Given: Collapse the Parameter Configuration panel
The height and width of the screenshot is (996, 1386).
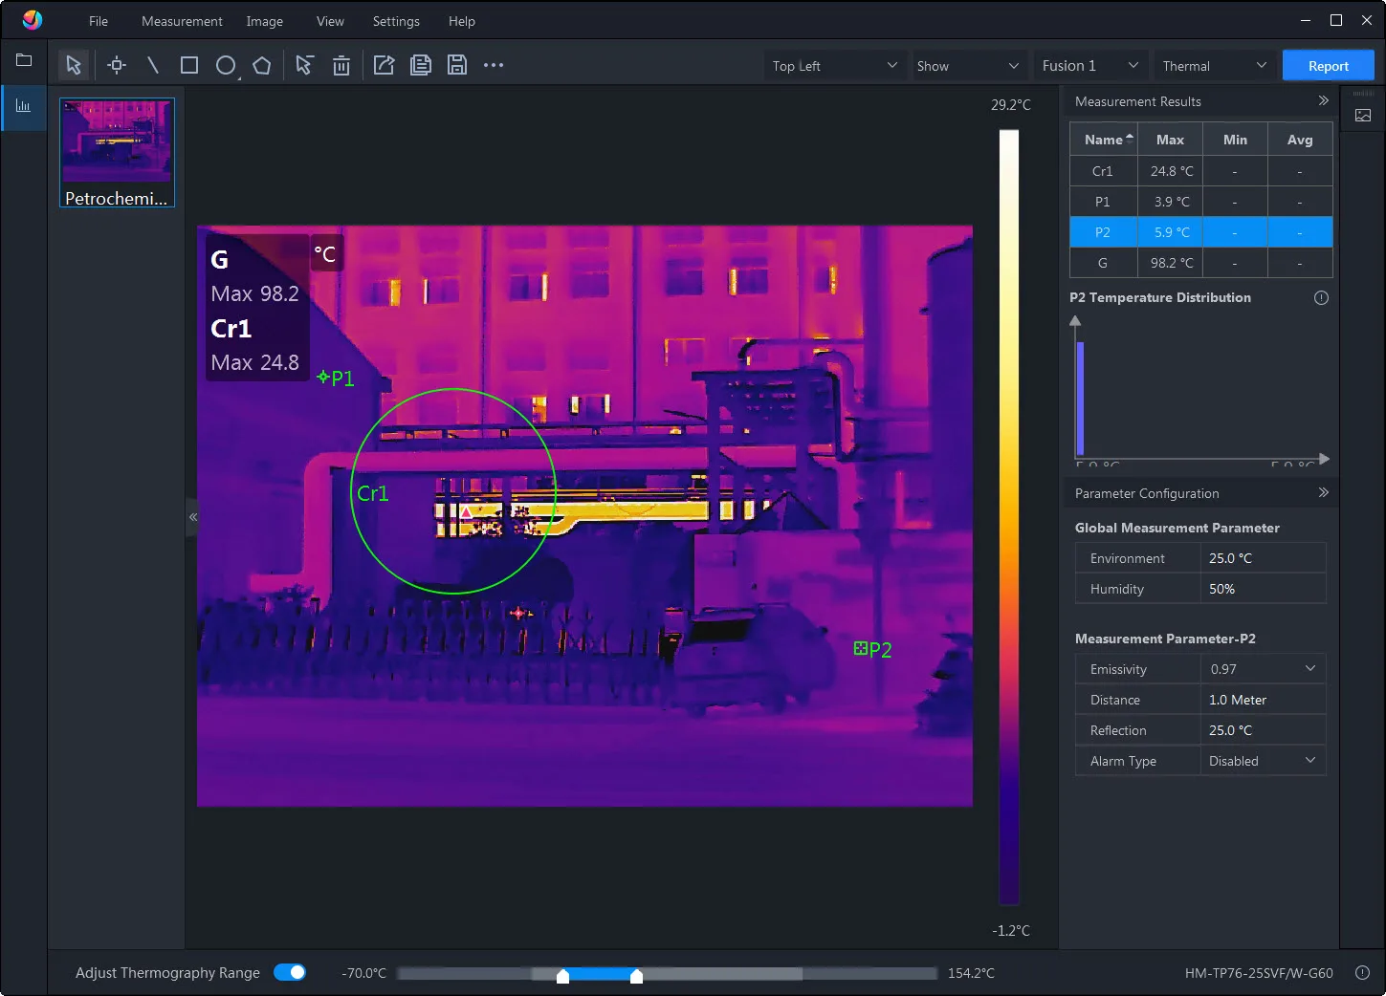Looking at the screenshot, I should click(1323, 492).
